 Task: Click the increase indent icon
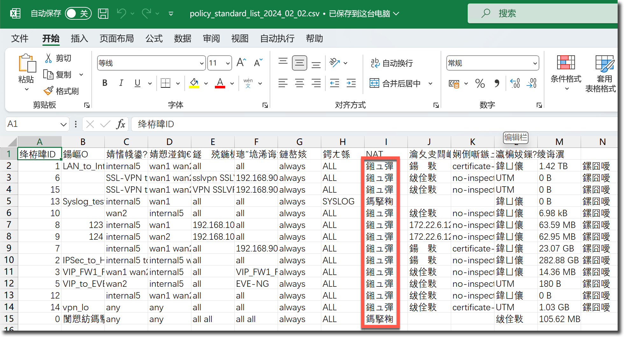click(351, 84)
